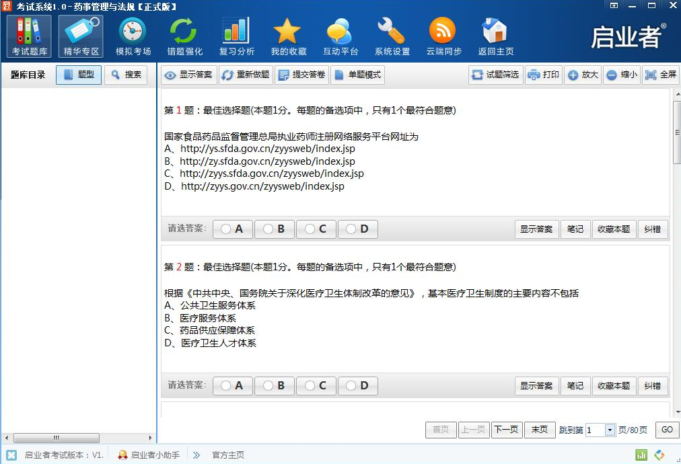Open 互动平台 chat platform icon

coord(340,36)
